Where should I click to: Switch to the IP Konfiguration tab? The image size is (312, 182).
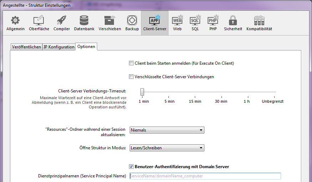coord(59,47)
